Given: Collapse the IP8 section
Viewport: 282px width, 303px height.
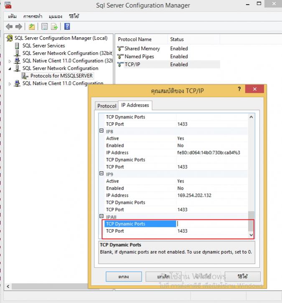Looking at the screenshot, I should [x=101, y=131].
